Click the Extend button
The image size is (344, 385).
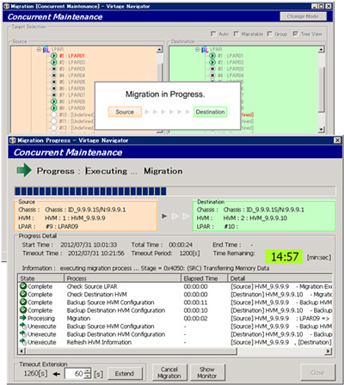tap(125, 374)
